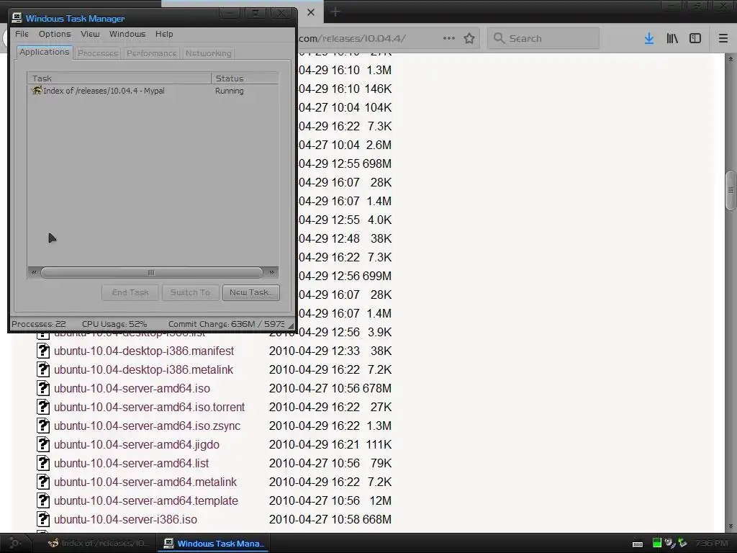The height and width of the screenshot is (553, 737).
Task: Click the keyboard tray icon on the taskbar
Action: point(638,544)
